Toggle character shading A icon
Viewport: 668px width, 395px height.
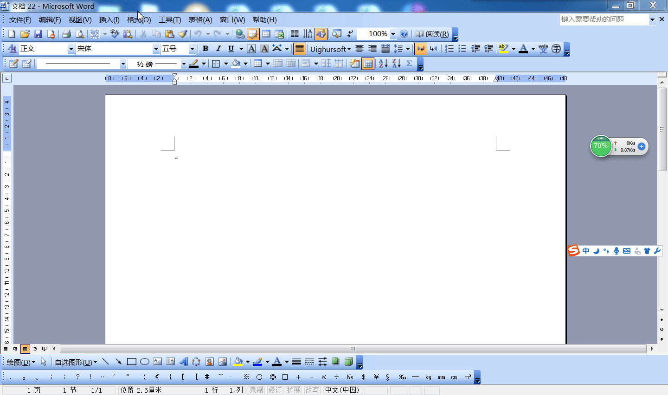pyautogui.click(x=264, y=49)
